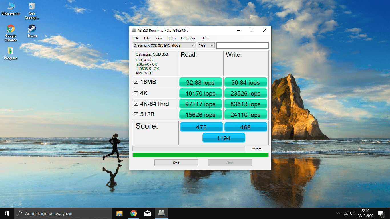This screenshot has width=390, height=219.
Task: Click the Score: label
Action: coord(147,126)
